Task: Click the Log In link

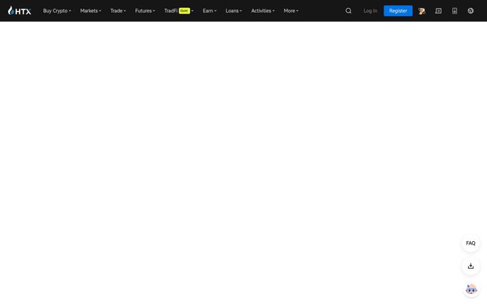Action: pyautogui.click(x=370, y=11)
